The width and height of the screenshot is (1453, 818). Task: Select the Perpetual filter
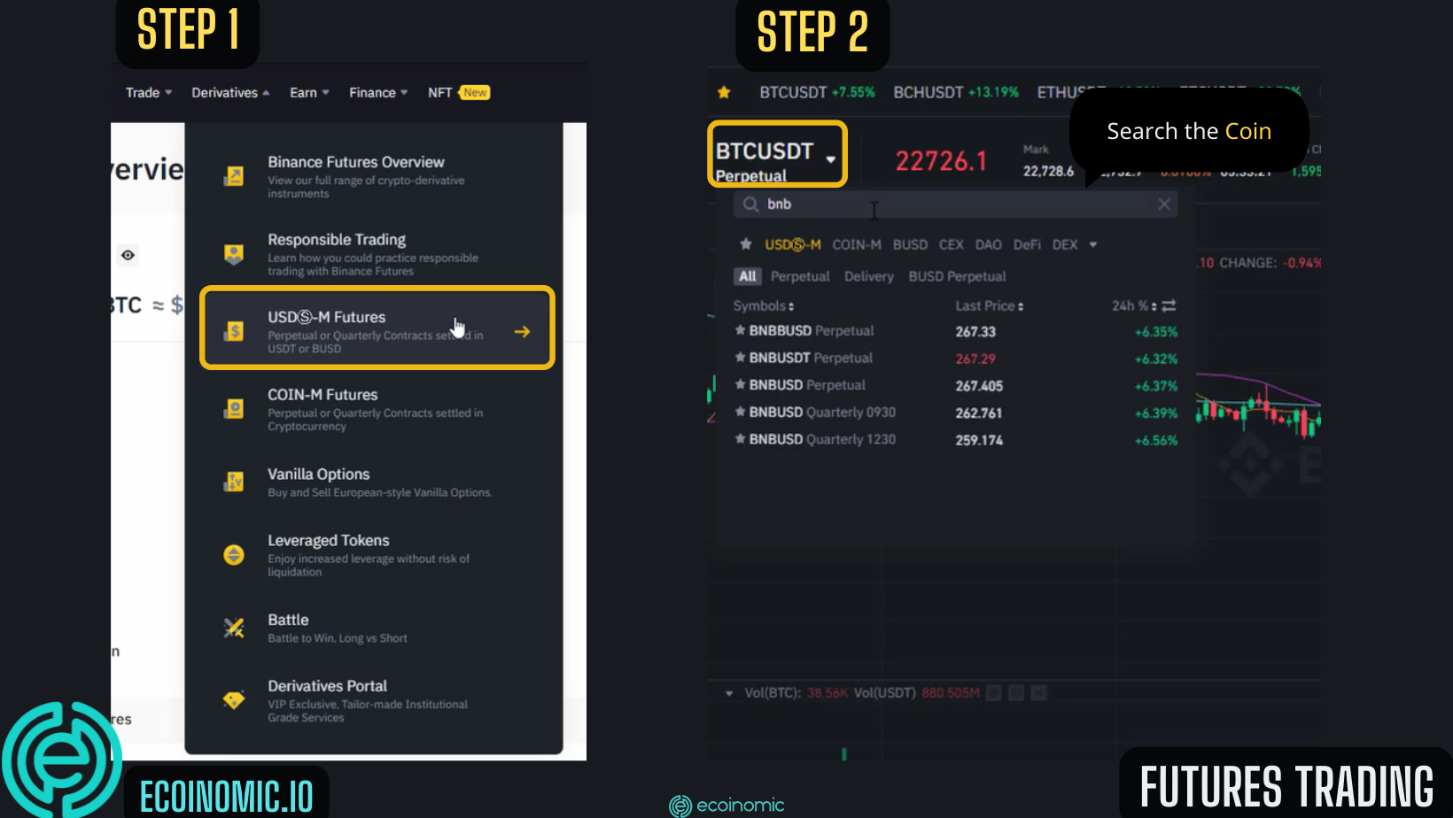800,277
